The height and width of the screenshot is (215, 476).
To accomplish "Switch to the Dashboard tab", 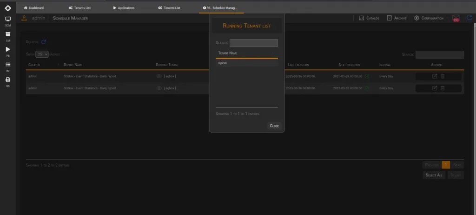I will coord(33,8).
